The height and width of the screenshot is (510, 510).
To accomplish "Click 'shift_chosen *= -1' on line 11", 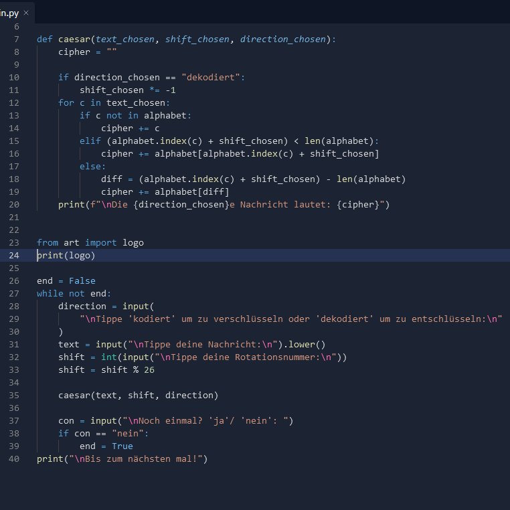I will pos(128,90).
